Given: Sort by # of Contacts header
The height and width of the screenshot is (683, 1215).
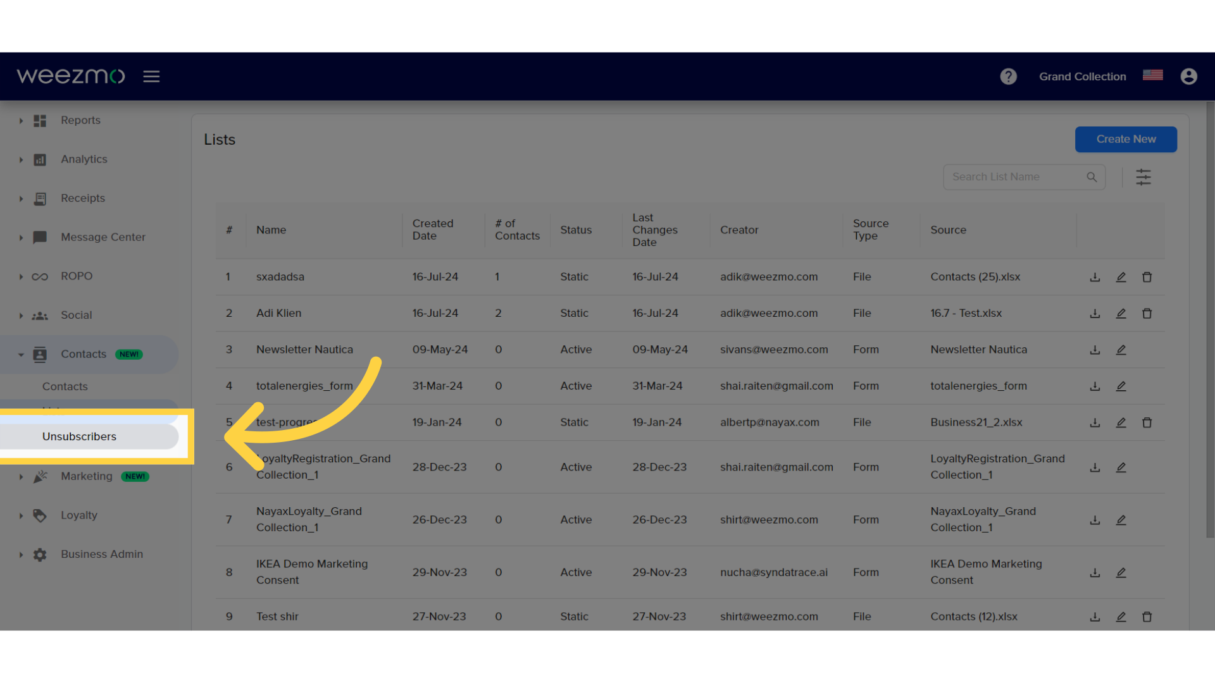Looking at the screenshot, I should point(517,230).
